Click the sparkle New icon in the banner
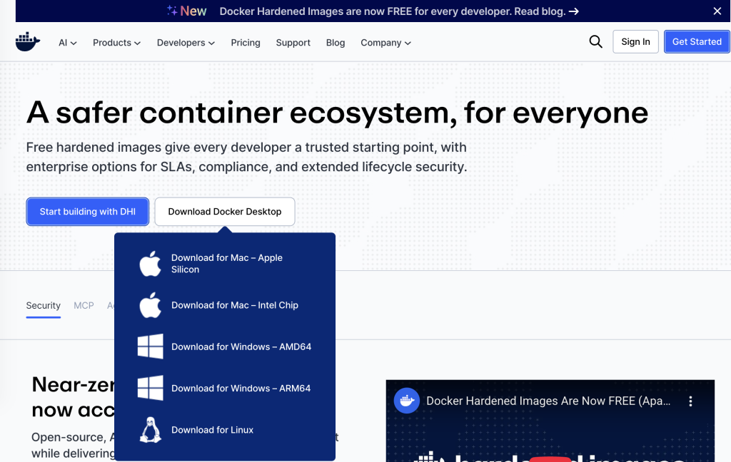This screenshot has height=462, width=731. (x=171, y=11)
